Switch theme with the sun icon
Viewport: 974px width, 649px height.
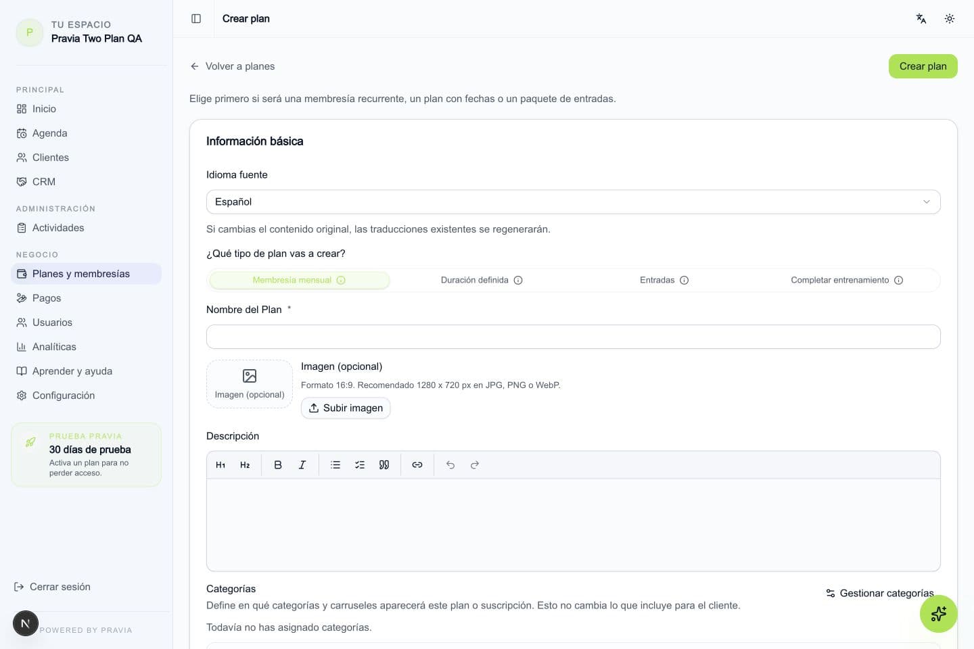[950, 19]
